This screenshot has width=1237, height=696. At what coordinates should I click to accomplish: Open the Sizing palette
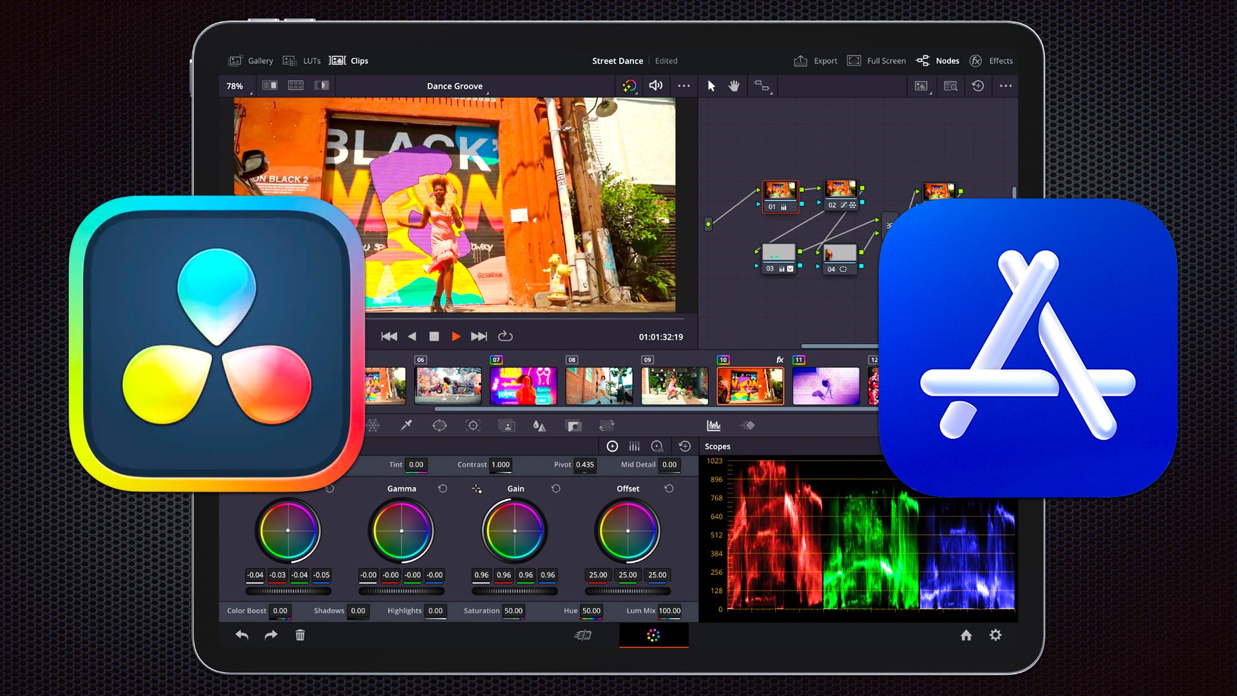pyautogui.click(x=607, y=425)
